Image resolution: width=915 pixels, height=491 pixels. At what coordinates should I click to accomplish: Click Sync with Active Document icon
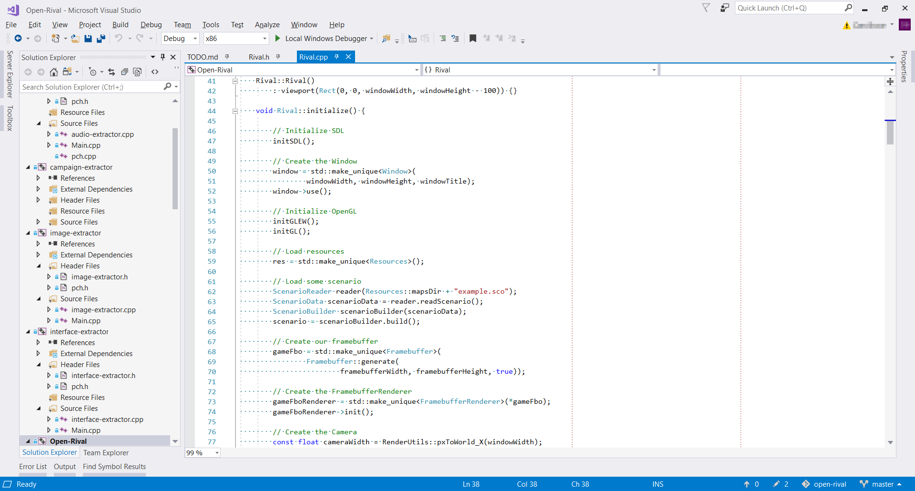tap(112, 72)
